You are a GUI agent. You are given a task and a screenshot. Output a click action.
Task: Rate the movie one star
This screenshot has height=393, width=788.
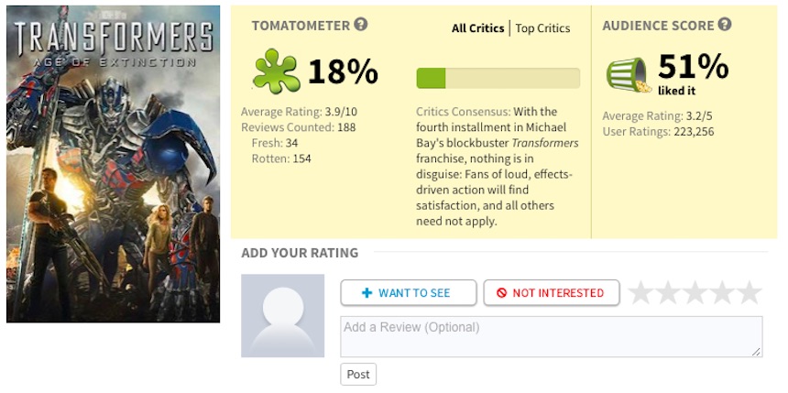point(640,292)
